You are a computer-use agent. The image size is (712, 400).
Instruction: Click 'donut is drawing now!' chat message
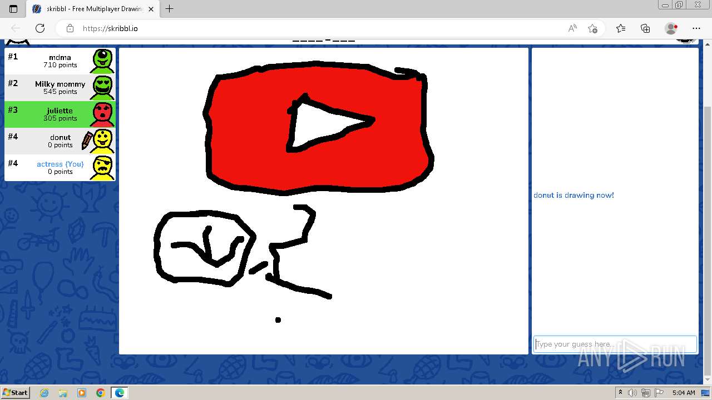click(573, 196)
